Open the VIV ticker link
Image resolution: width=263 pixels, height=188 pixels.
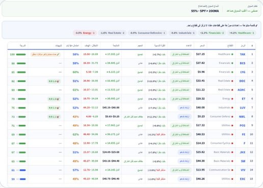pyautogui.click(x=243, y=170)
